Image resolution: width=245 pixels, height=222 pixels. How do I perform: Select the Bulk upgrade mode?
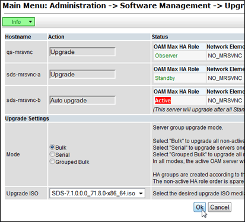[52, 147]
